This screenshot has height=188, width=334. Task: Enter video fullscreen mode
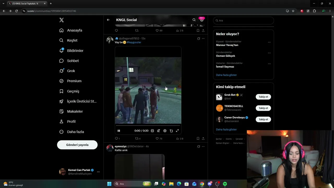(177, 131)
